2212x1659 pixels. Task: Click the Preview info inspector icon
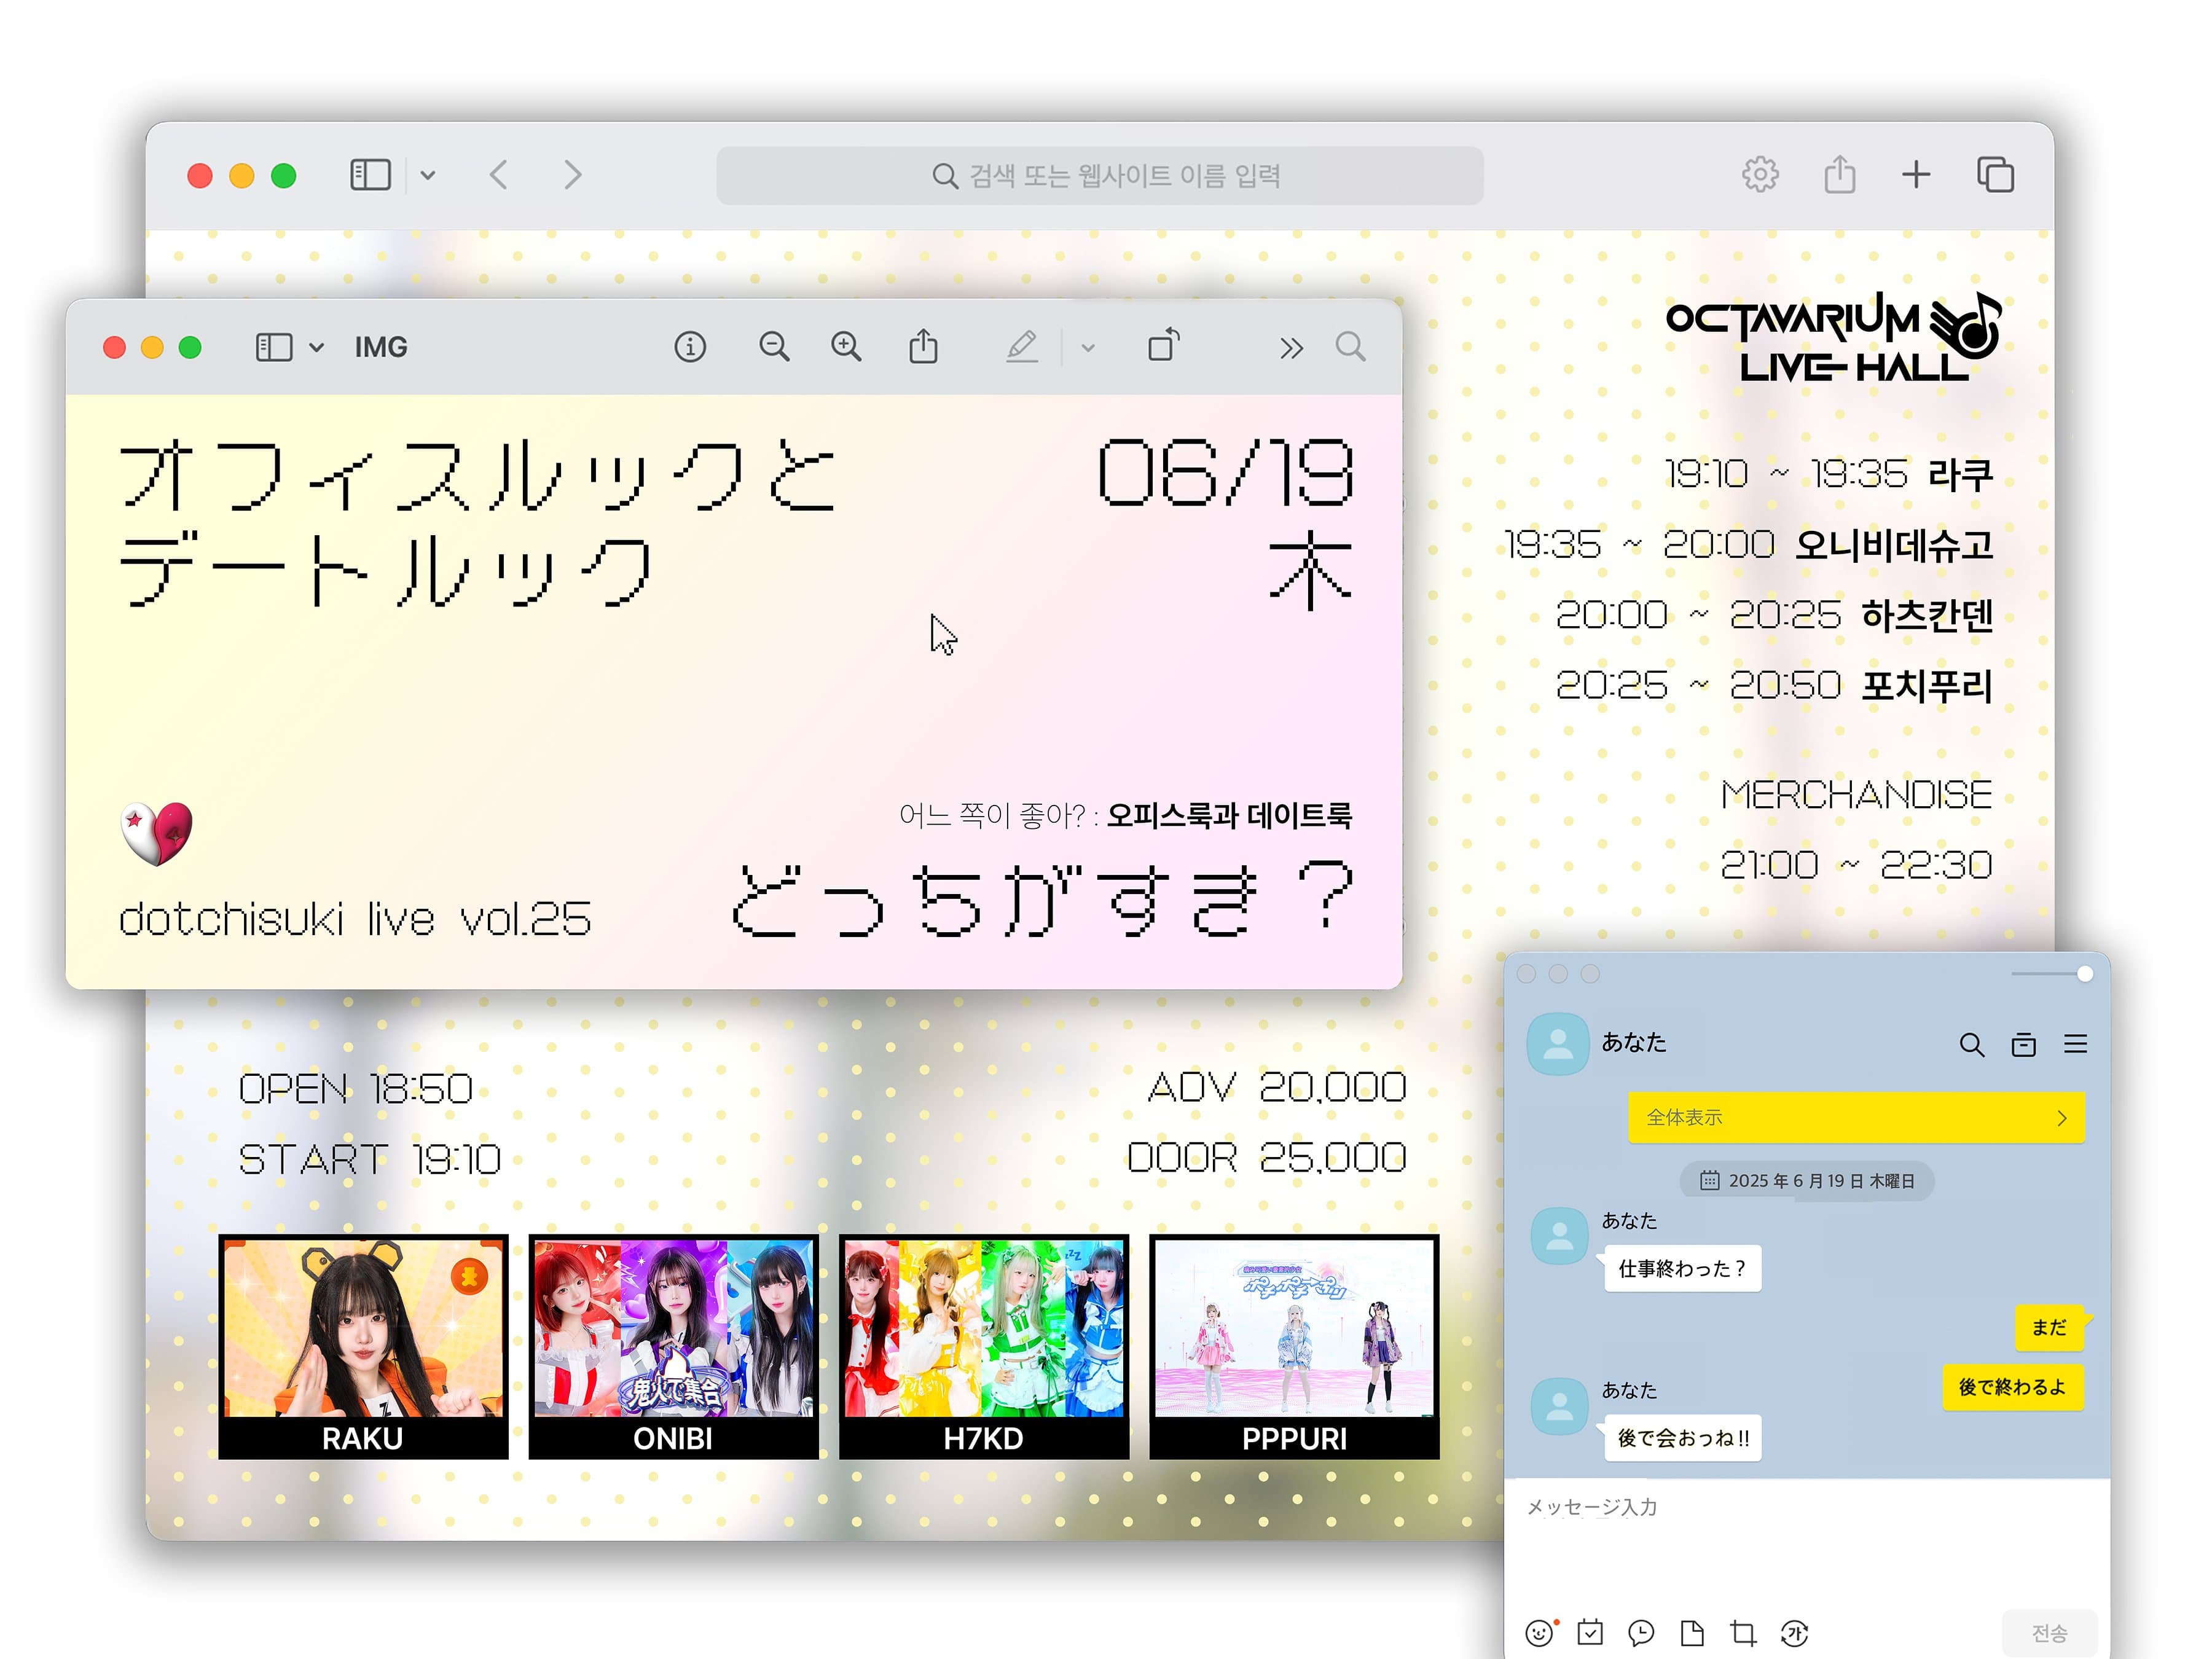[x=689, y=347]
